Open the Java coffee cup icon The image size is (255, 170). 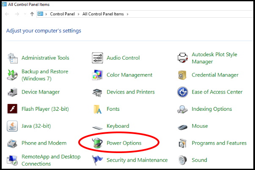point(12,126)
